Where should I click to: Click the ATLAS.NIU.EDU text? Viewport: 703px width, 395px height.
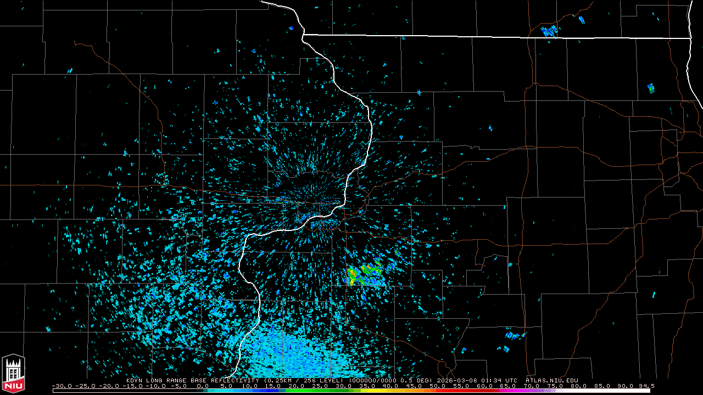[551, 380]
